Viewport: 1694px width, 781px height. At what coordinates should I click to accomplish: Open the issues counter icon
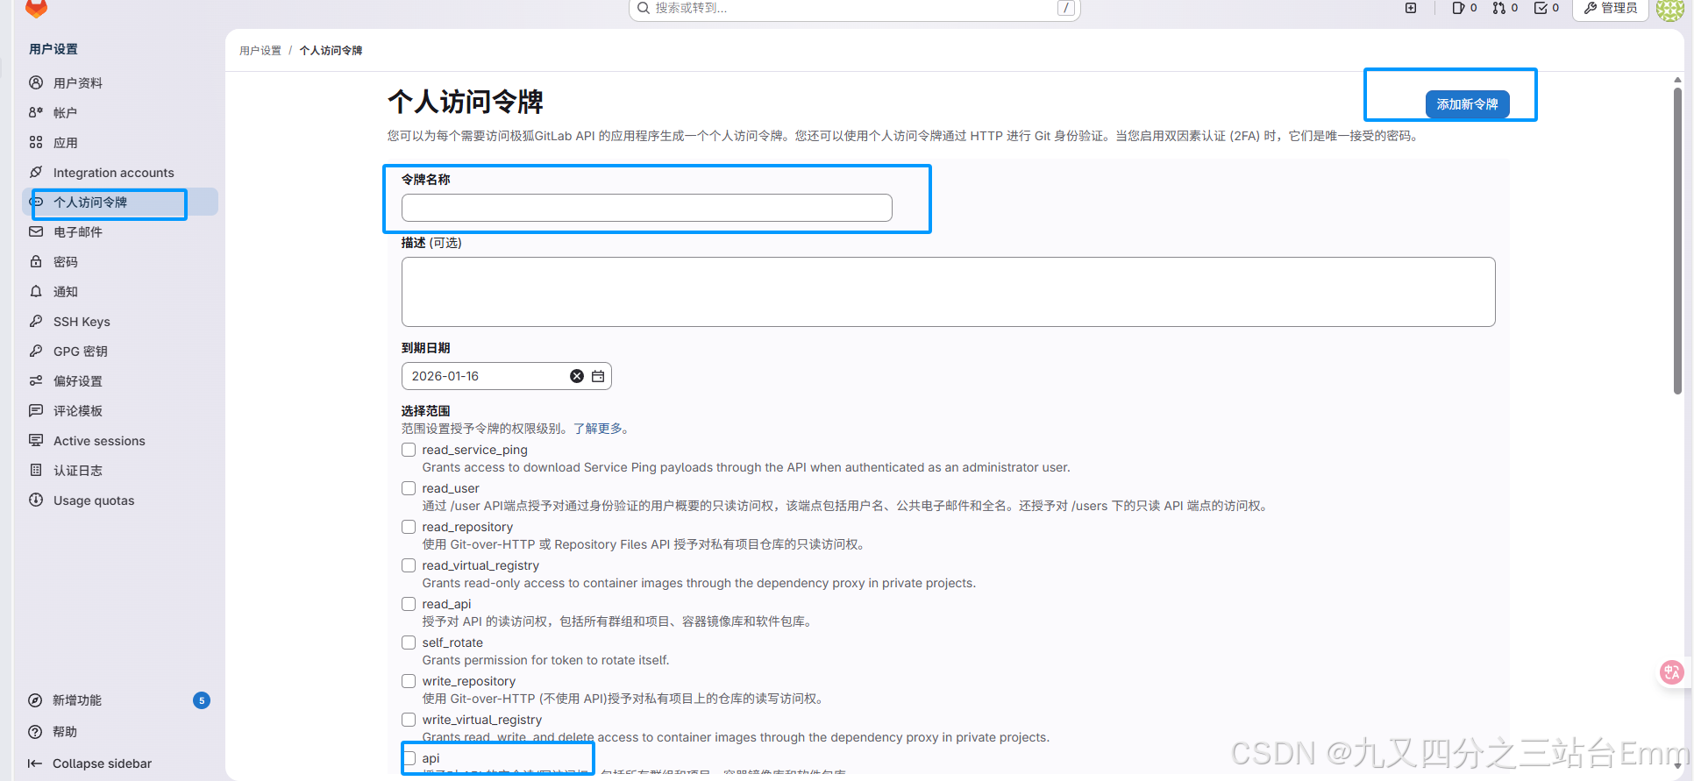coord(1464,8)
